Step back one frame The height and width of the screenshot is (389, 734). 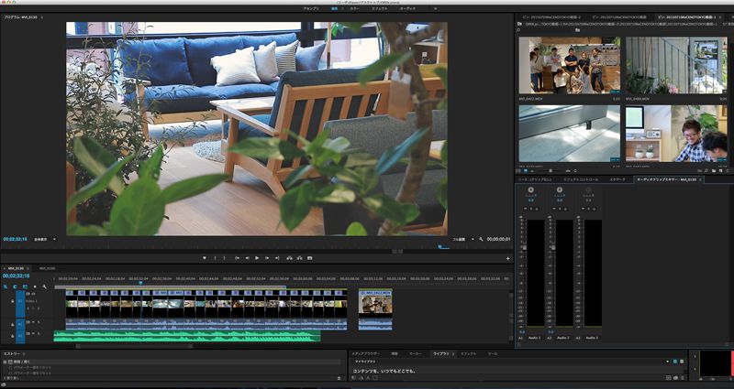click(247, 258)
